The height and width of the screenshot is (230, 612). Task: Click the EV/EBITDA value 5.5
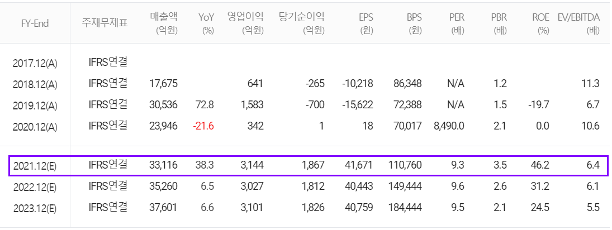pyautogui.click(x=593, y=207)
